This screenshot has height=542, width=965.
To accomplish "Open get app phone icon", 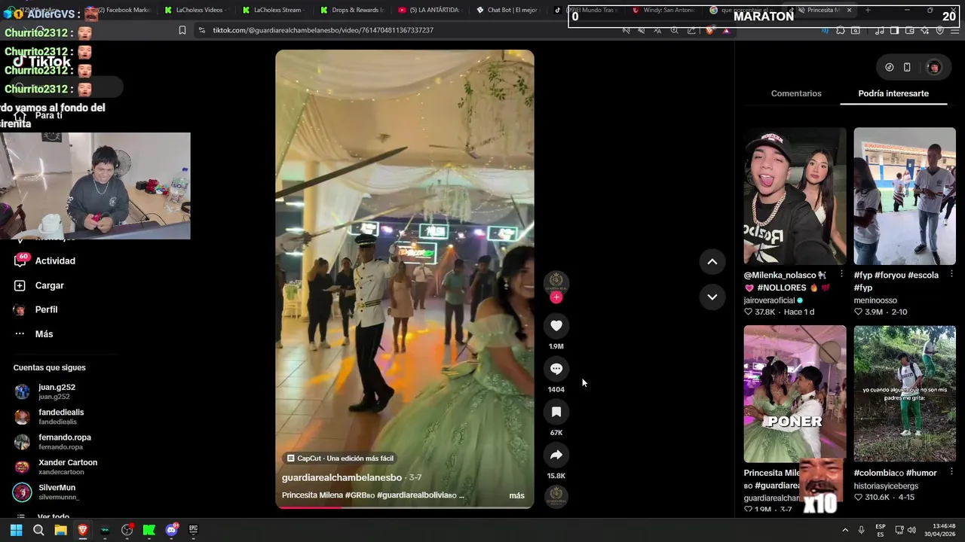I will point(907,67).
